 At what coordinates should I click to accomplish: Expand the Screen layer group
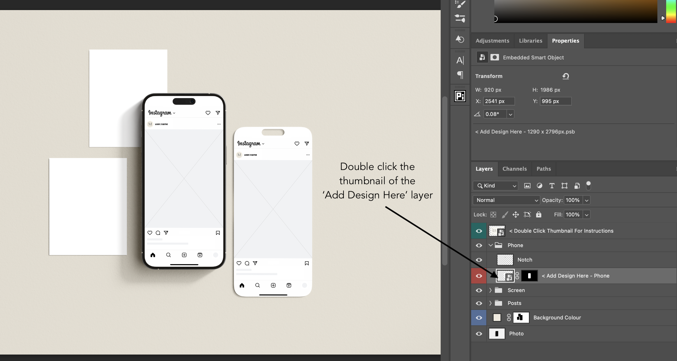point(490,290)
